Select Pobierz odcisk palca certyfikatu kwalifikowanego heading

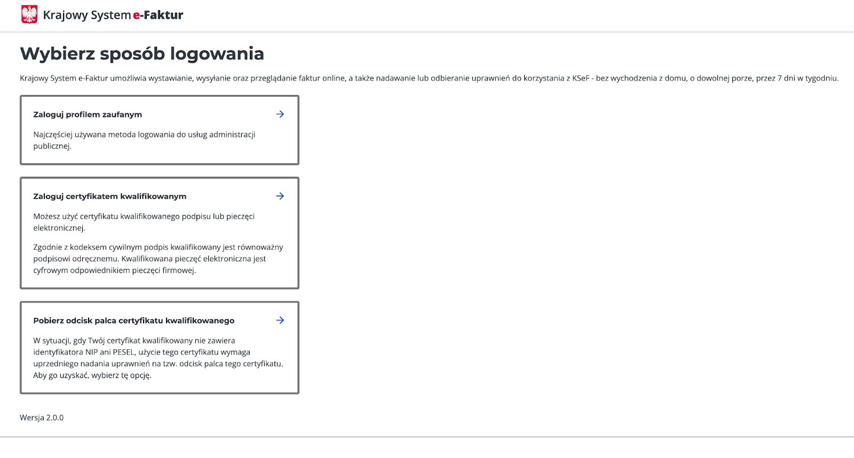tap(134, 320)
